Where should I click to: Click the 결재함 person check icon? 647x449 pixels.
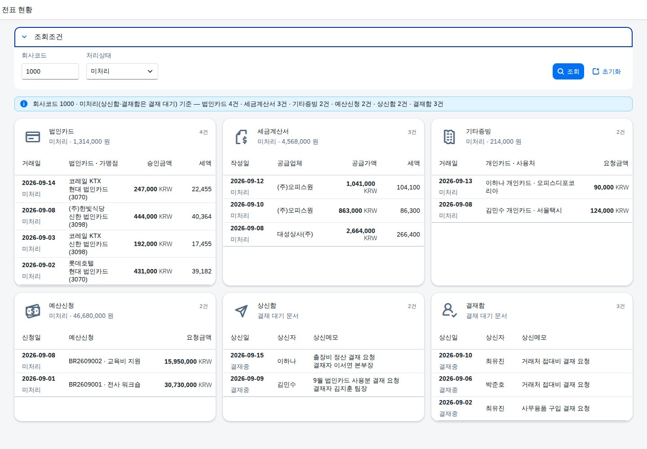click(x=449, y=311)
